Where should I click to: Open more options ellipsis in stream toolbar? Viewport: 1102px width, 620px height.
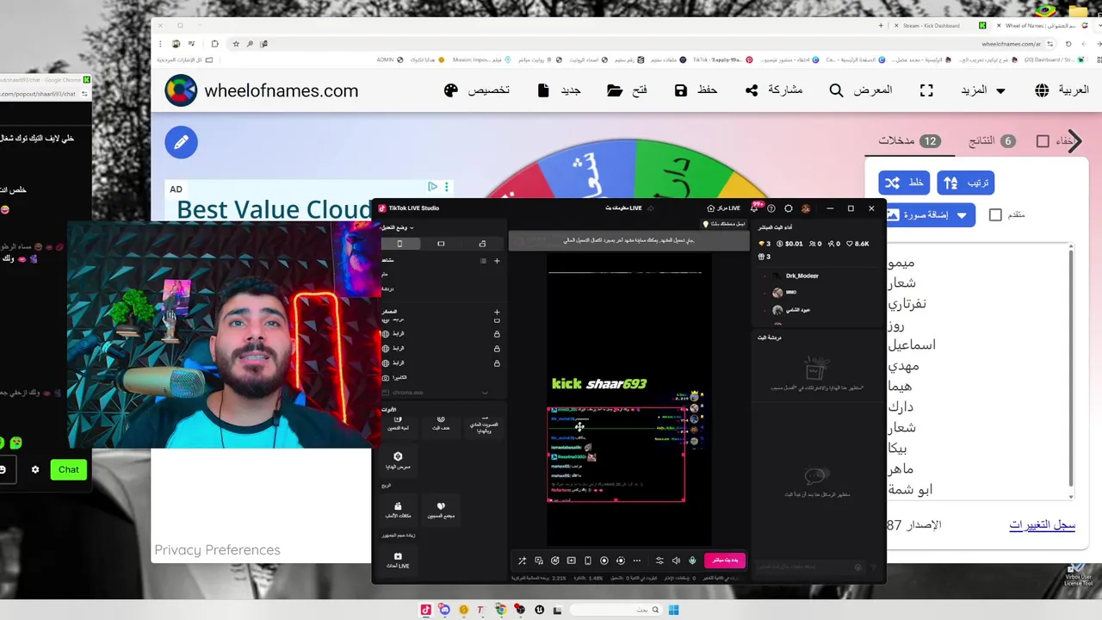pos(637,561)
